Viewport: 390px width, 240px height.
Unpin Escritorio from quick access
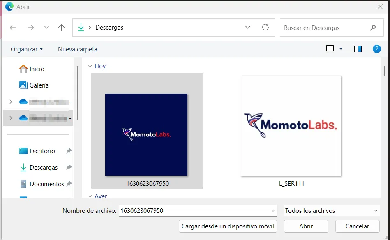69,151
